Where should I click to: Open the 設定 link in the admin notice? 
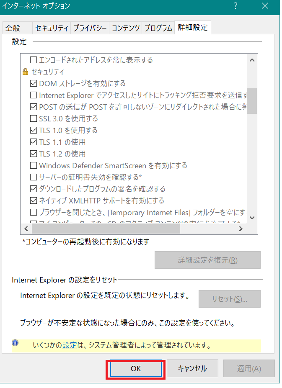pyautogui.click(x=70, y=345)
